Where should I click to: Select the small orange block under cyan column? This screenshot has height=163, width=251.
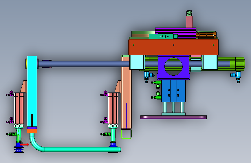coord(32,131)
